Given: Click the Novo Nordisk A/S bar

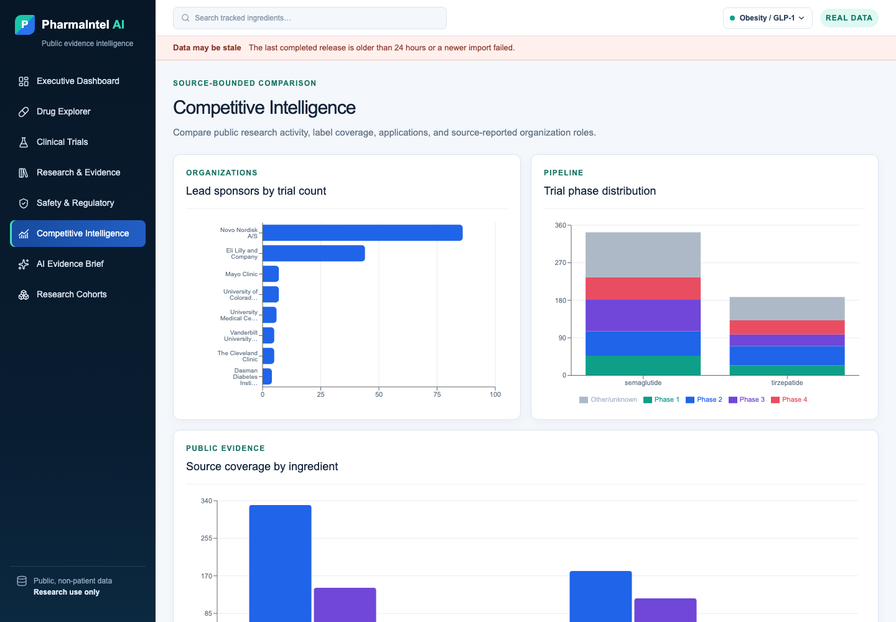Looking at the screenshot, I should 363,233.
